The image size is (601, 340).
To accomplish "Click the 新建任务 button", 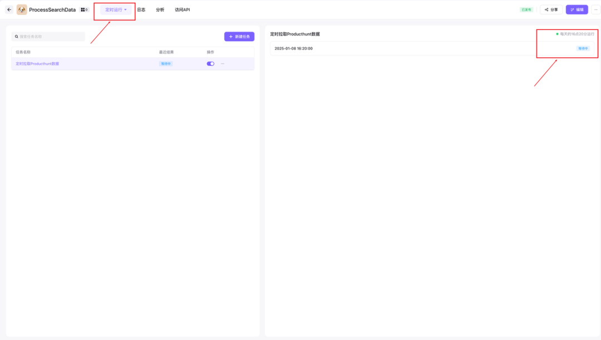I will click(x=239, y=36).
